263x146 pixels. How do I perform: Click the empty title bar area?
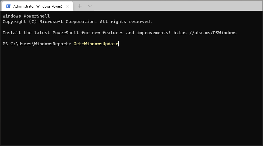point(175,6)
